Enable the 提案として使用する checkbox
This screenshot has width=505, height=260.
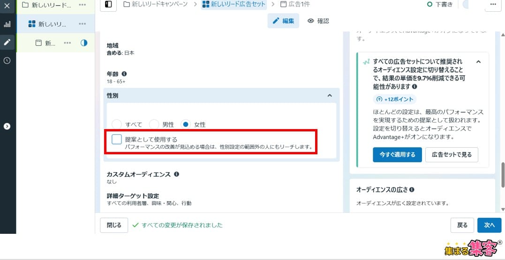tap(117, 139)
